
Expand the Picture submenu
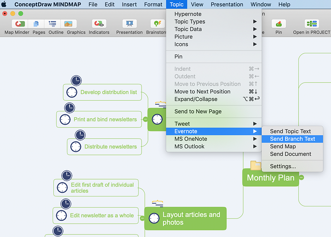coord(213,37)
